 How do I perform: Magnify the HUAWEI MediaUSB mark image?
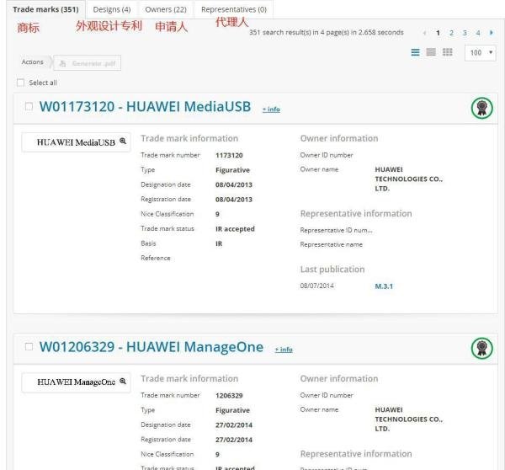[123, 141]
